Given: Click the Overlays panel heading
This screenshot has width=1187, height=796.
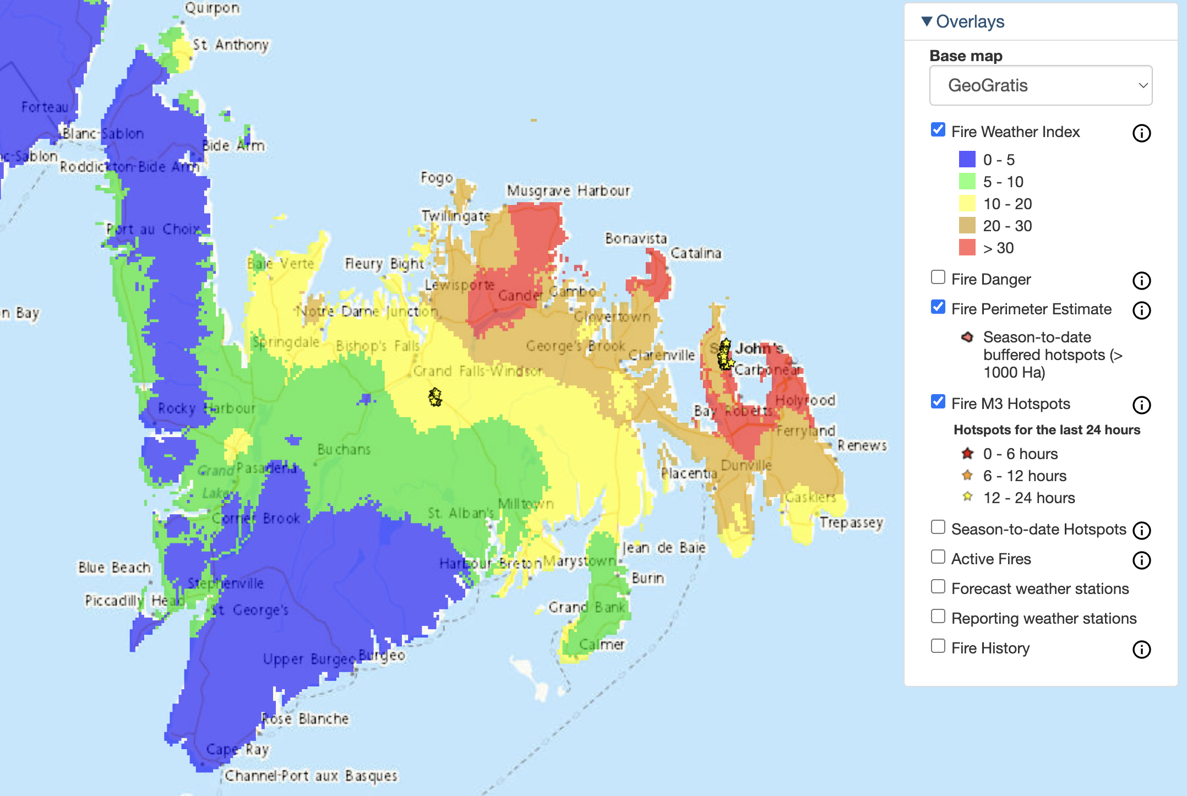Looking at the screenshot, I should pos(970,21).
